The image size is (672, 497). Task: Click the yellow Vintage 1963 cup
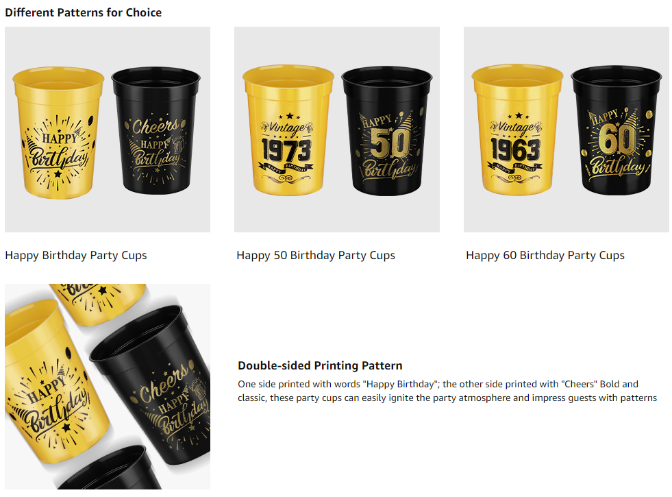pyautogui.click(x=517, y=130)
